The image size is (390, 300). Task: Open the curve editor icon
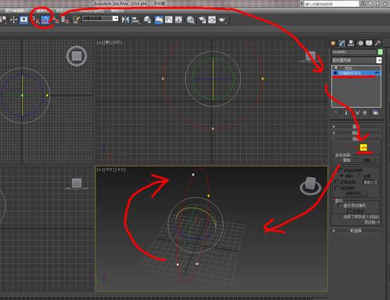[169, 20]
